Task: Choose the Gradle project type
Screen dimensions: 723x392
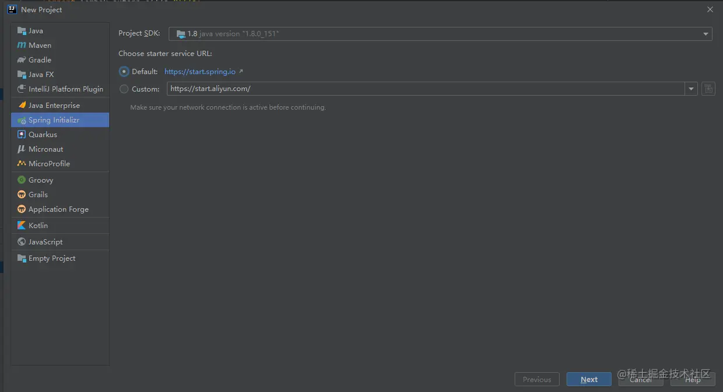Action: (x=60, y=60)
